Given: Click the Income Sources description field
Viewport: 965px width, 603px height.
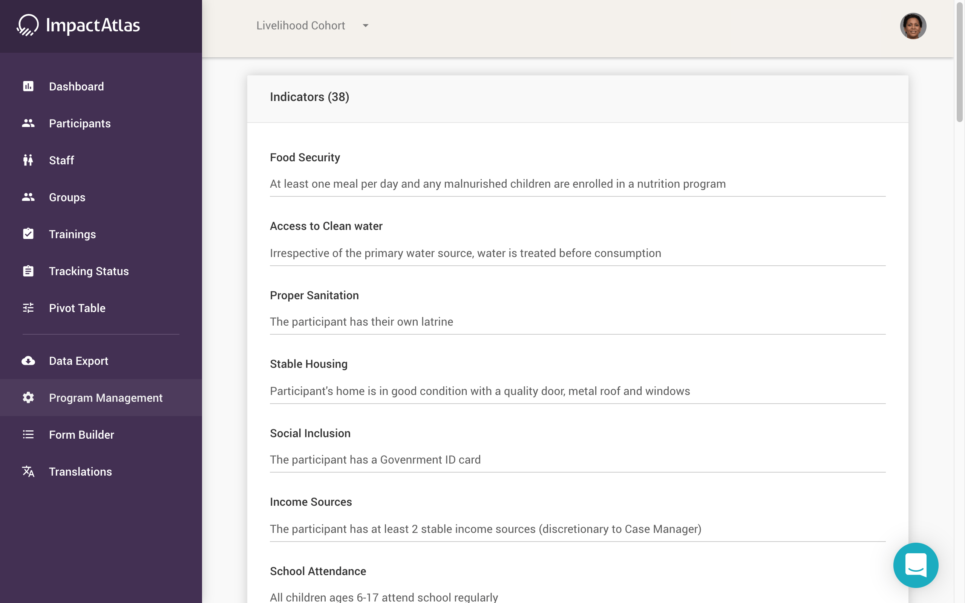Looking at the screenshot, I should 577,529.
